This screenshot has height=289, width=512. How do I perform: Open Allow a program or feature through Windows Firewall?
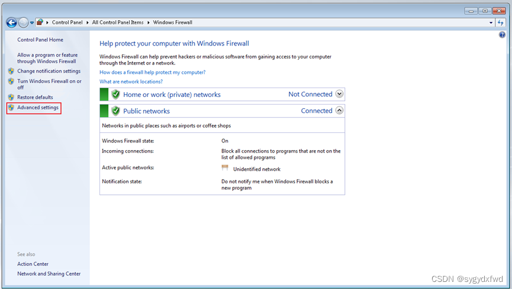click(x=47, y=58)
